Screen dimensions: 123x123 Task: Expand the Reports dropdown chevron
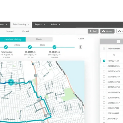[44, 24]
